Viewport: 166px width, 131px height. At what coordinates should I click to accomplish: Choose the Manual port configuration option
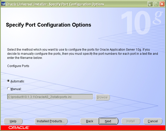(x=8, y=89)
